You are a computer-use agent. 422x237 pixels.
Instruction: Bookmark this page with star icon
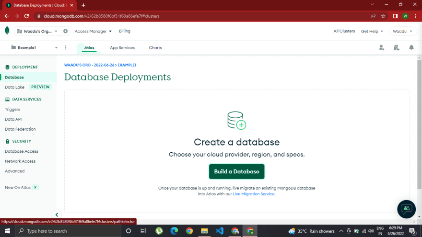[x=383, y=16]
